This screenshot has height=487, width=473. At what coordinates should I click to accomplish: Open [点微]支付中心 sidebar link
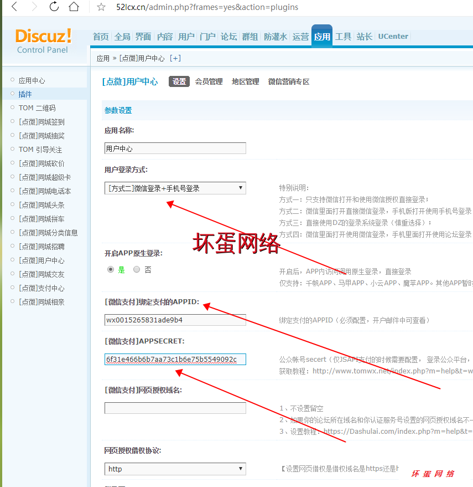(41, 288)
